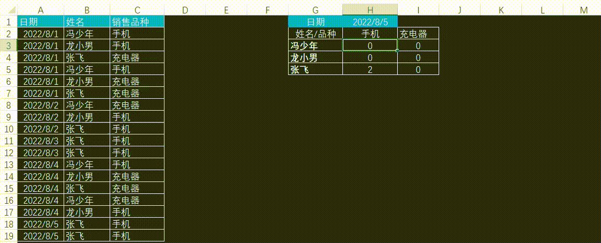The height and width of the screenshot is (243, 601).
Task: Click 手机 in row 19
Action: pyautogui.click(x=137, y=236)
